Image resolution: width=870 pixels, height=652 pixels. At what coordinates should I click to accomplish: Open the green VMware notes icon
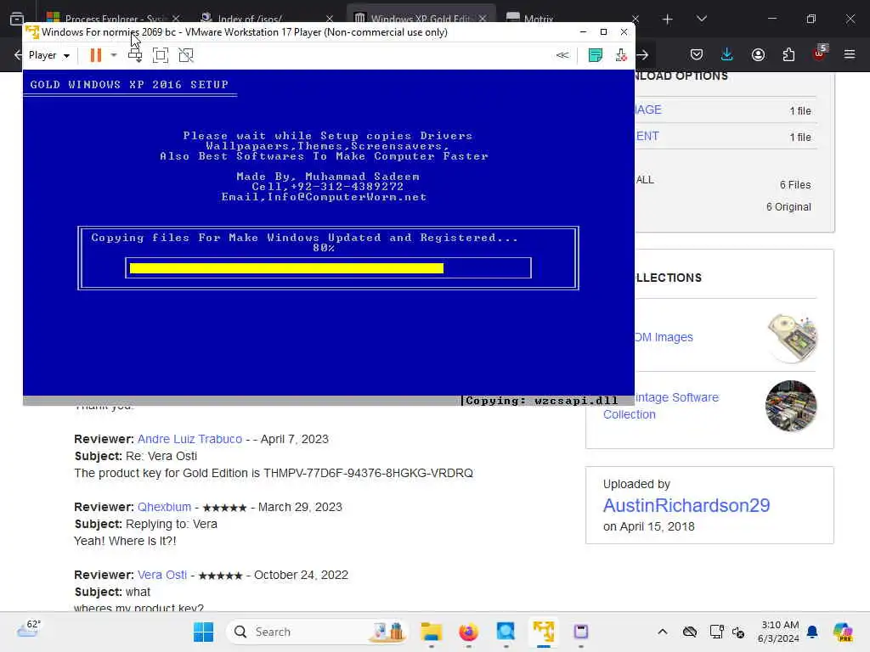point(596,55)
